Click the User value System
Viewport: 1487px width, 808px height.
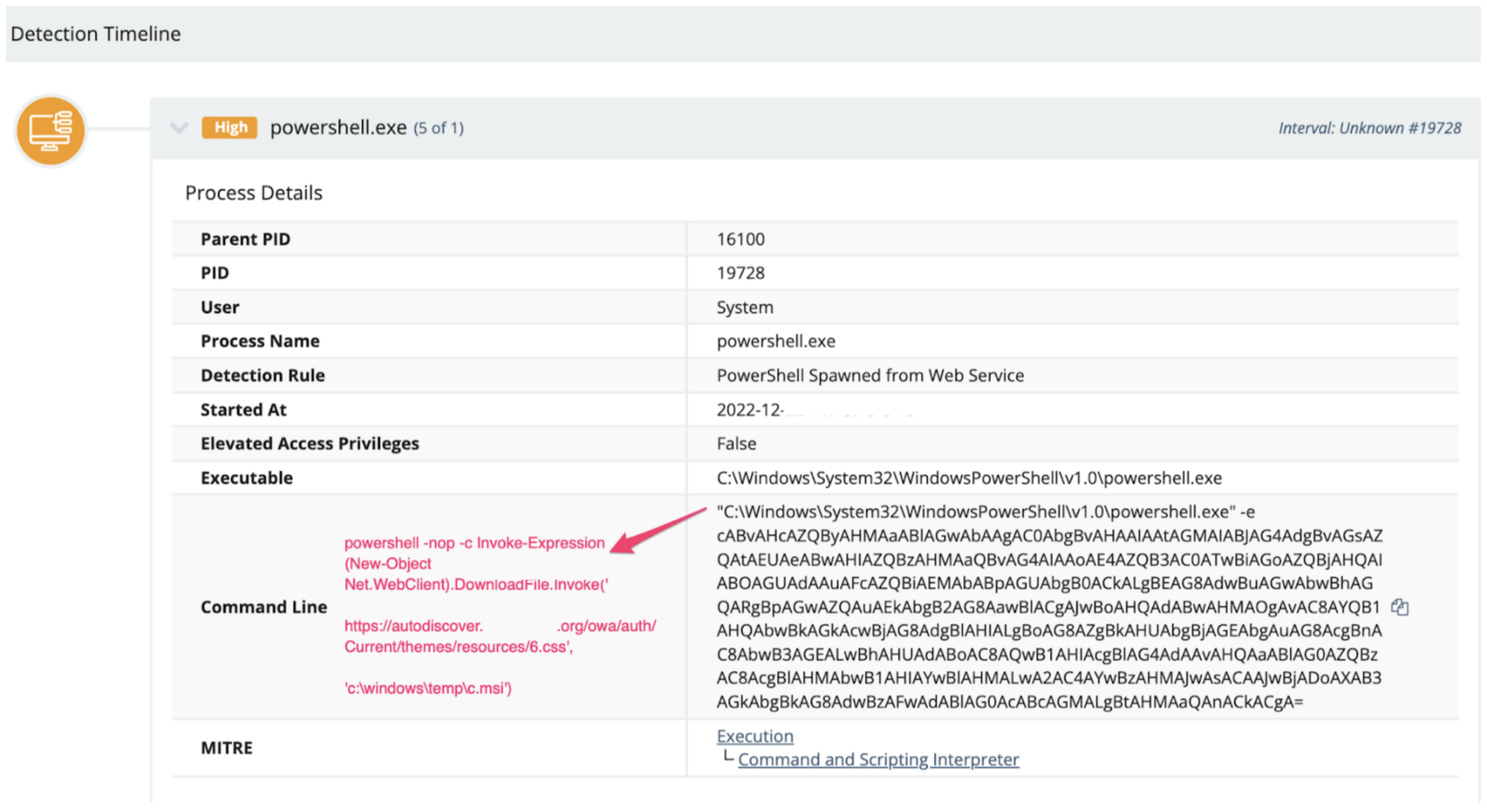(x=745, y=307)
